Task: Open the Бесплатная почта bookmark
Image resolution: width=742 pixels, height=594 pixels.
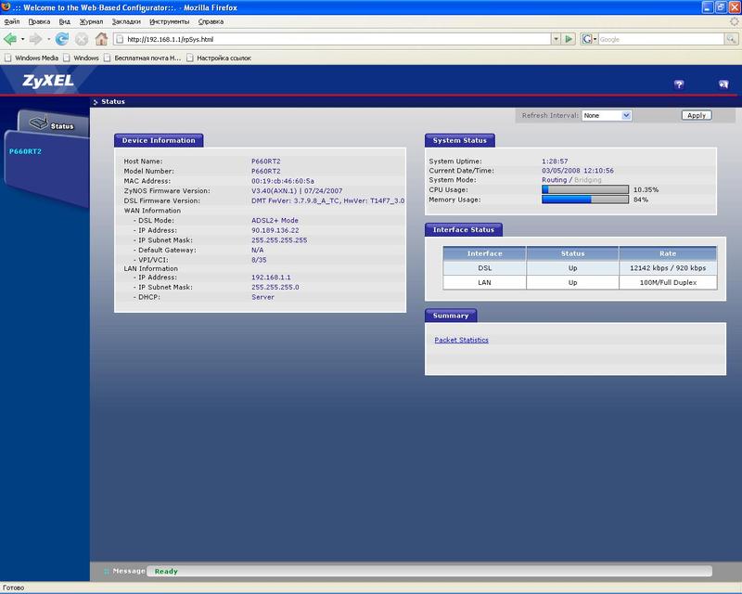Action: [x=143, y=58]
